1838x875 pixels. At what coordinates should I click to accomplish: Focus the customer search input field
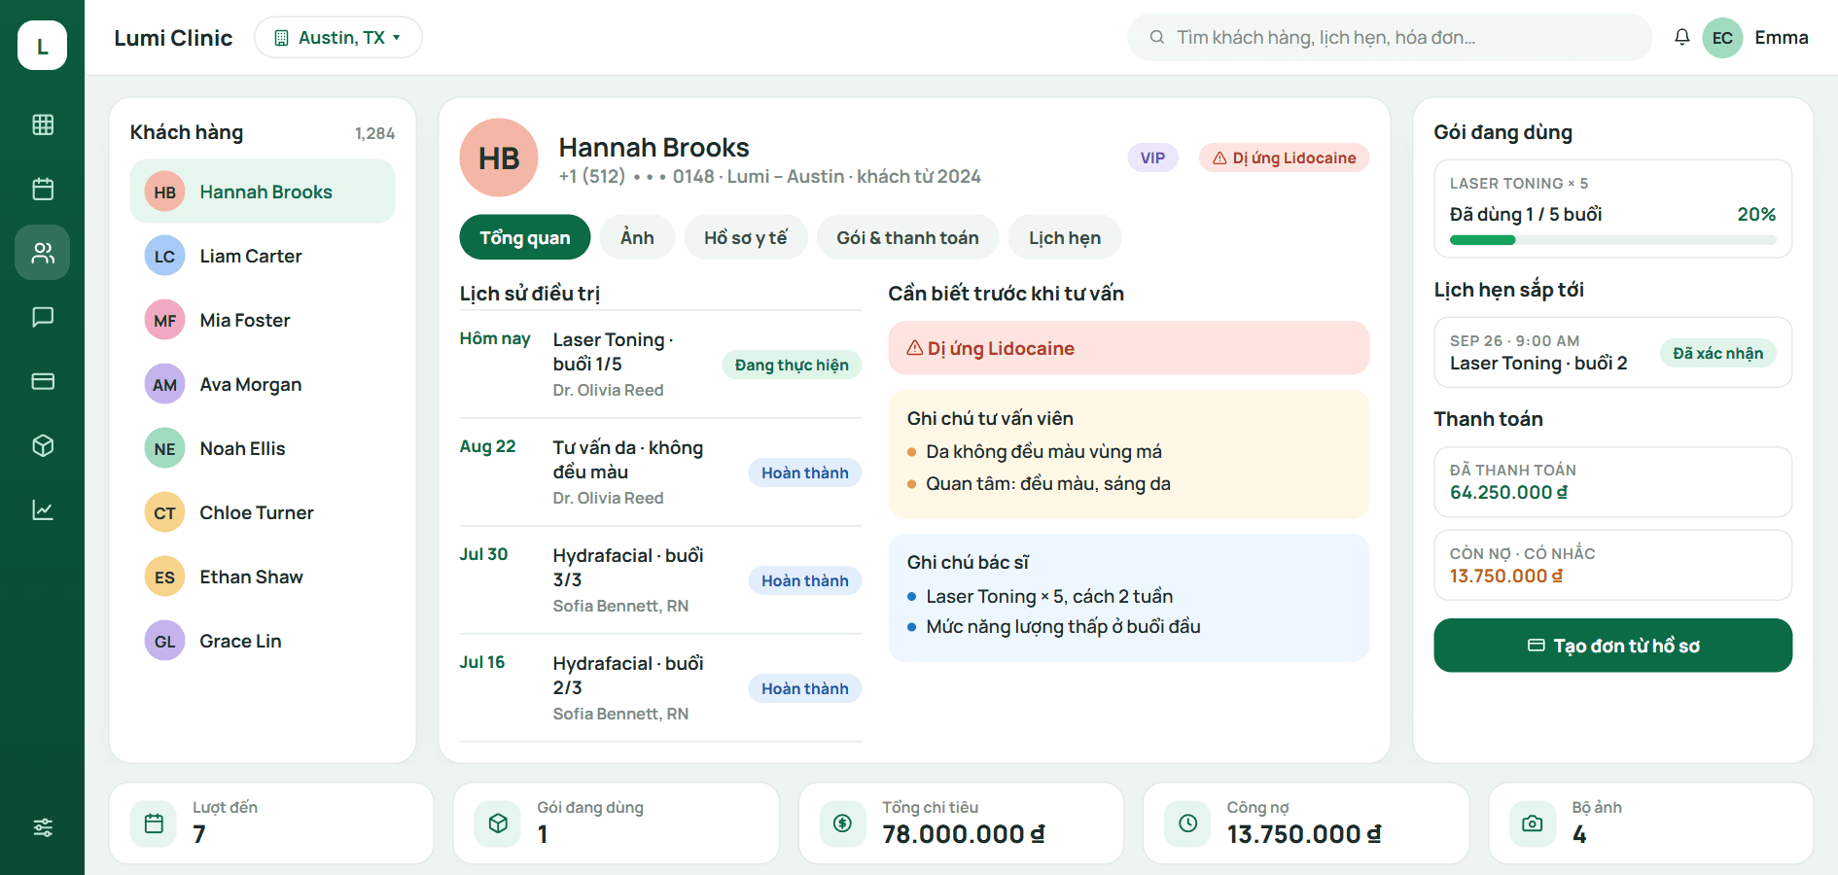(x=1390, y=37)
